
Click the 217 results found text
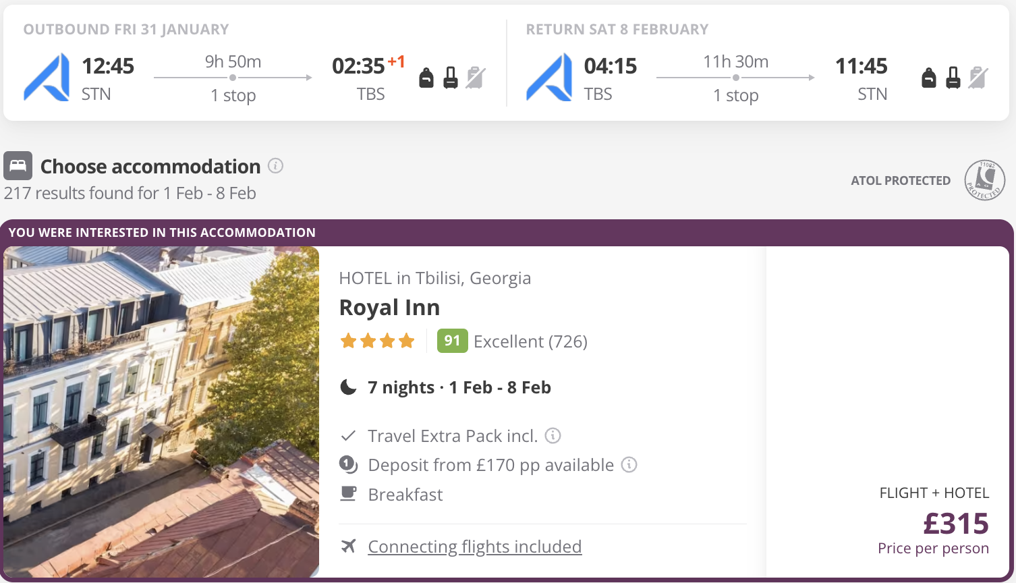130,193
